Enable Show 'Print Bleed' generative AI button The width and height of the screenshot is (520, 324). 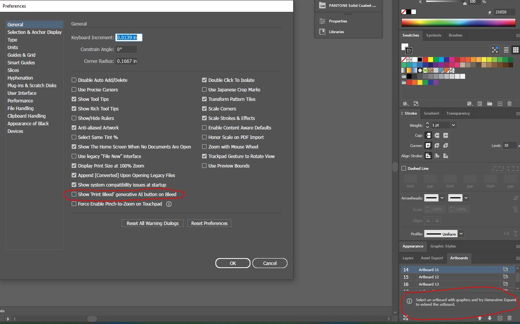[74, 194]
